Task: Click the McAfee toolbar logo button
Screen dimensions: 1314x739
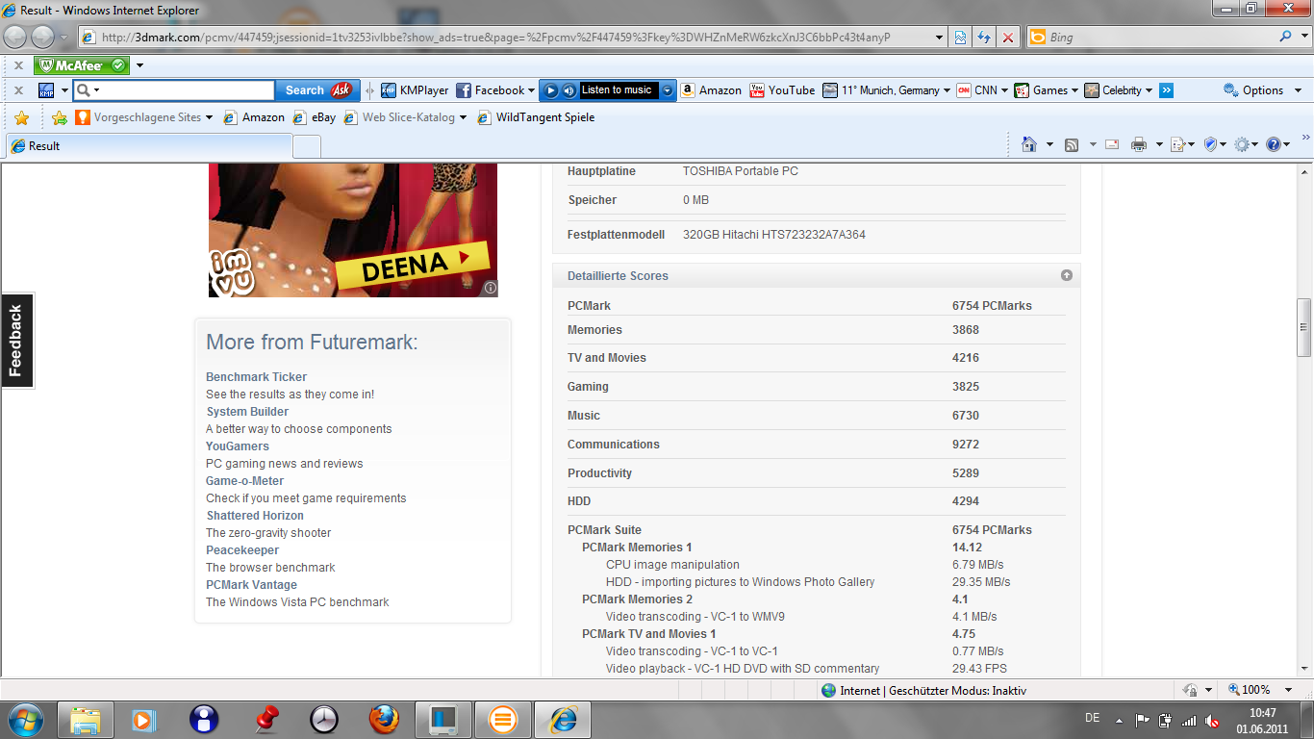Action: tap(82, 65)
